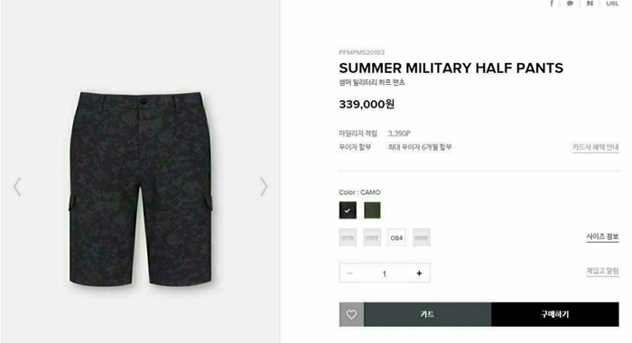Share via KakaoTalk chat bubble icon

click(570, 4)
